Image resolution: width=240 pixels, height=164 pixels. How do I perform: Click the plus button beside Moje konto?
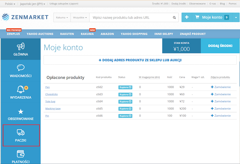point(187,17)
